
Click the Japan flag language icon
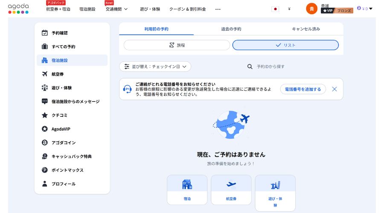(275, 9)
